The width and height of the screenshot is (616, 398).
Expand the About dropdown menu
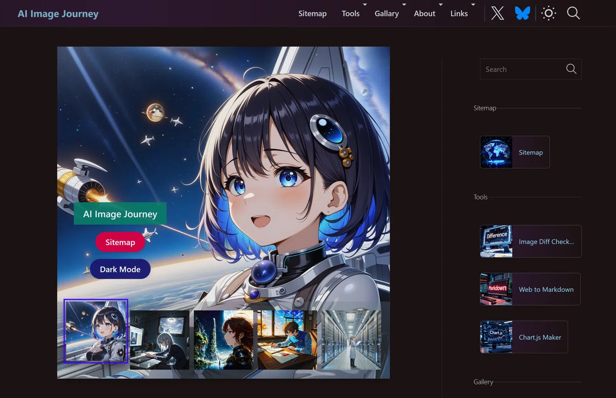425,13
